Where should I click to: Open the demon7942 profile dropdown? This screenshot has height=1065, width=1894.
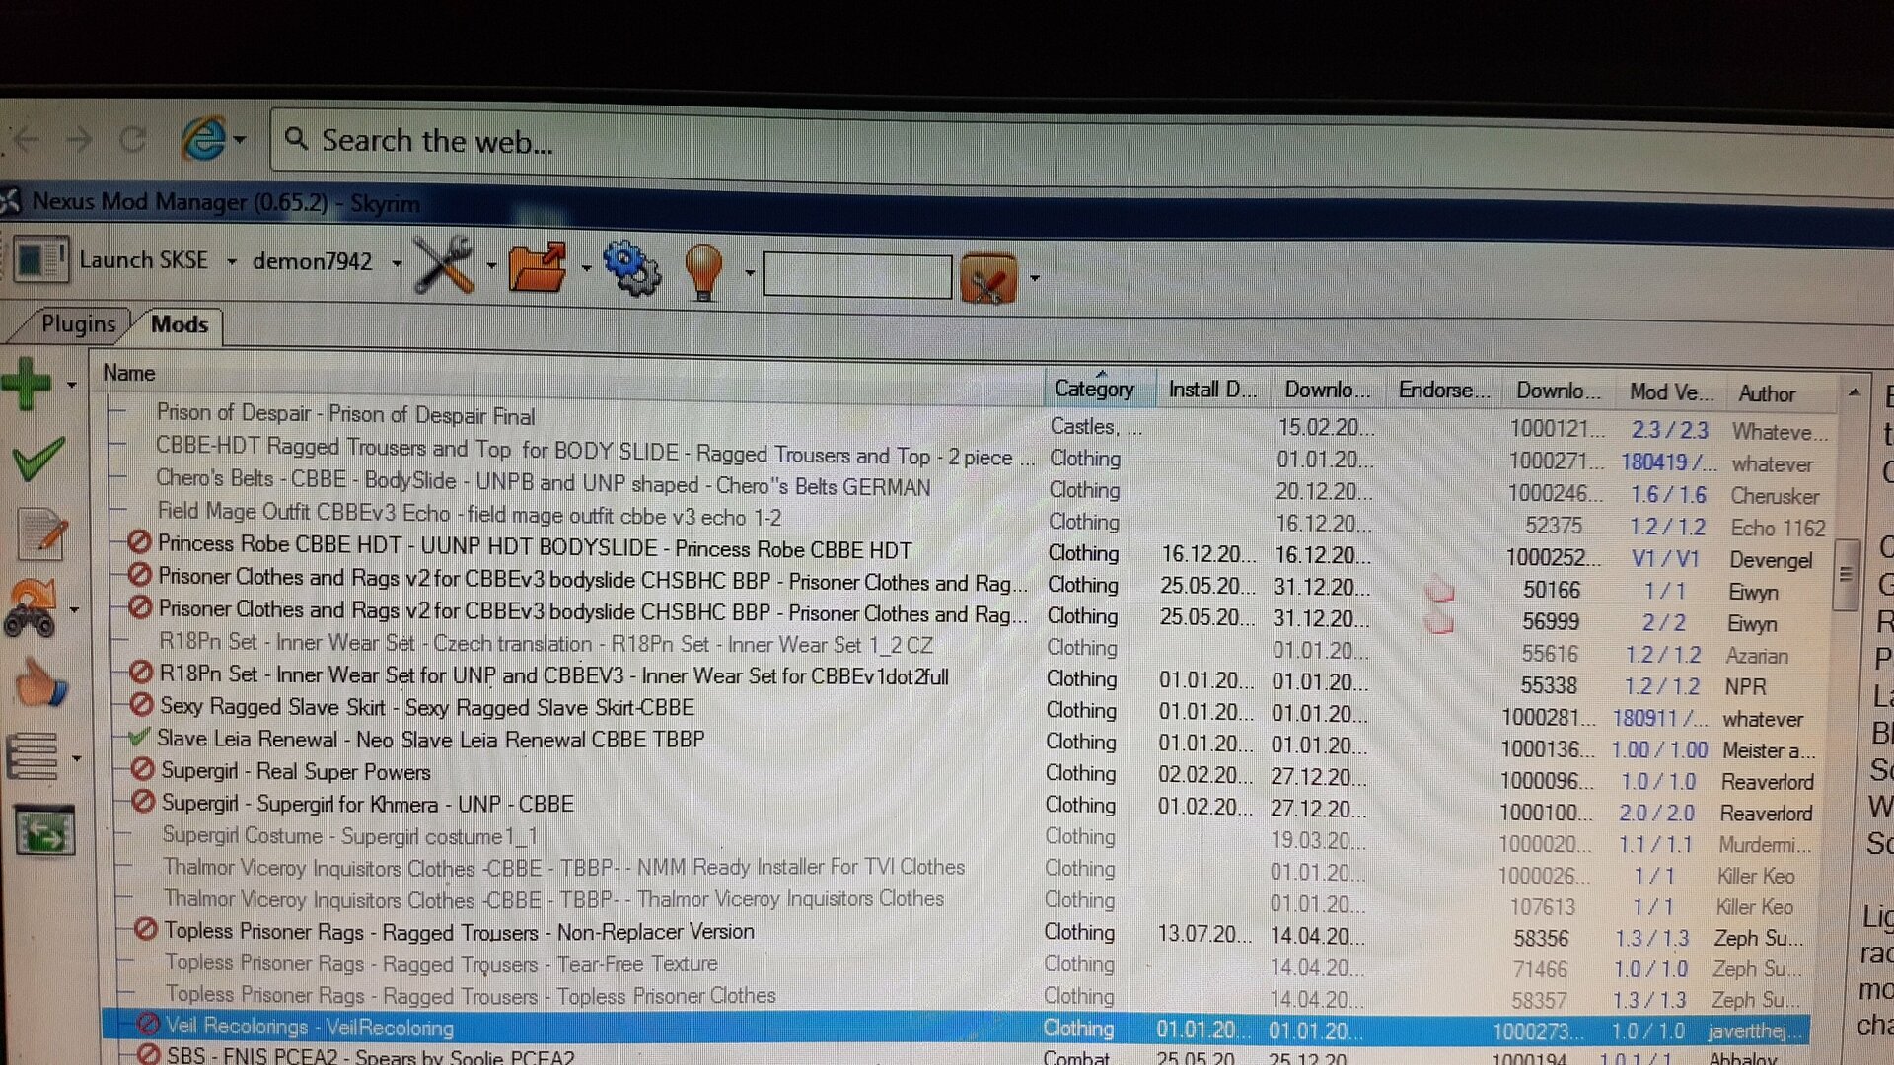click(397, 263)
